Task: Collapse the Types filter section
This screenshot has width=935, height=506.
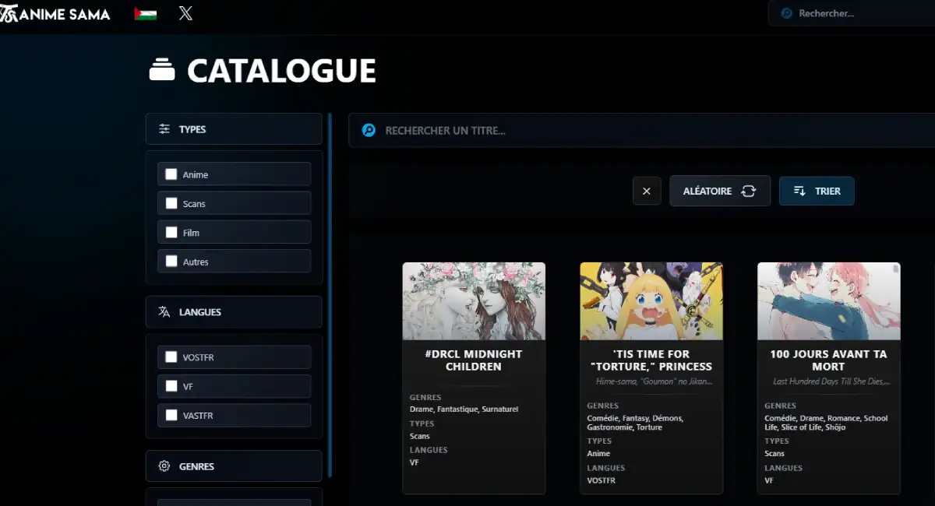Action: (234, 129)
